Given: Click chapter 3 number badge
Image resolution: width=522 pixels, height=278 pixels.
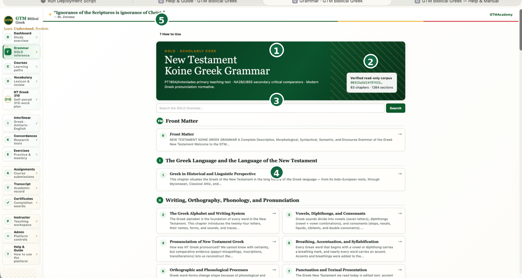Looking at the screenshot, I should click(289, 215).
